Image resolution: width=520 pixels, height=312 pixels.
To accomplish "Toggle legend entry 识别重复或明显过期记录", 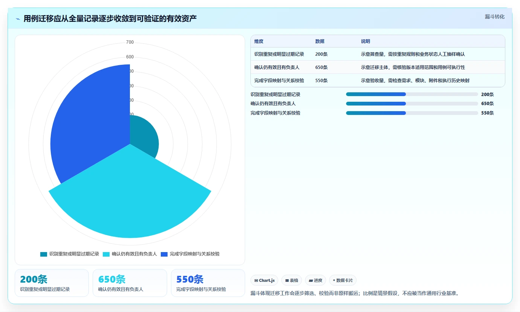I will pyautogui.click(x=70, y=254).
